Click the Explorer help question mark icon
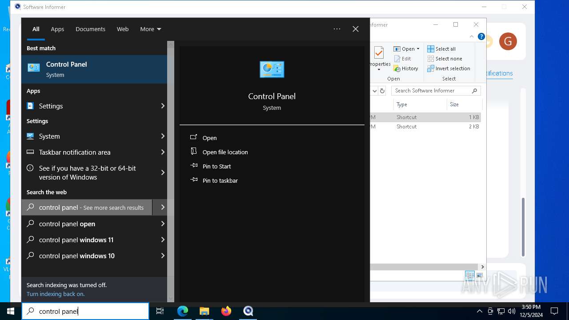Screen dimensions: 569x320 (481, 37)
